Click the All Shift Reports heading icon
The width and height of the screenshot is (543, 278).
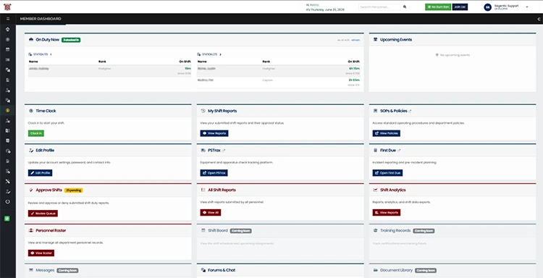pyautogui.click(x=203, y=190)
